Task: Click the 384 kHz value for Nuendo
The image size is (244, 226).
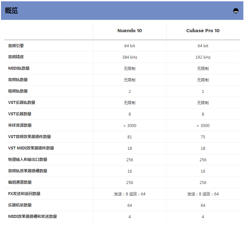Action: click(x=130, y=57)
